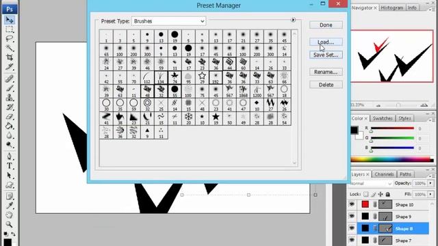The width and height of the screenshot is (438, 246).
Task: Toggle lock image pixels
Action: point(374,194)
